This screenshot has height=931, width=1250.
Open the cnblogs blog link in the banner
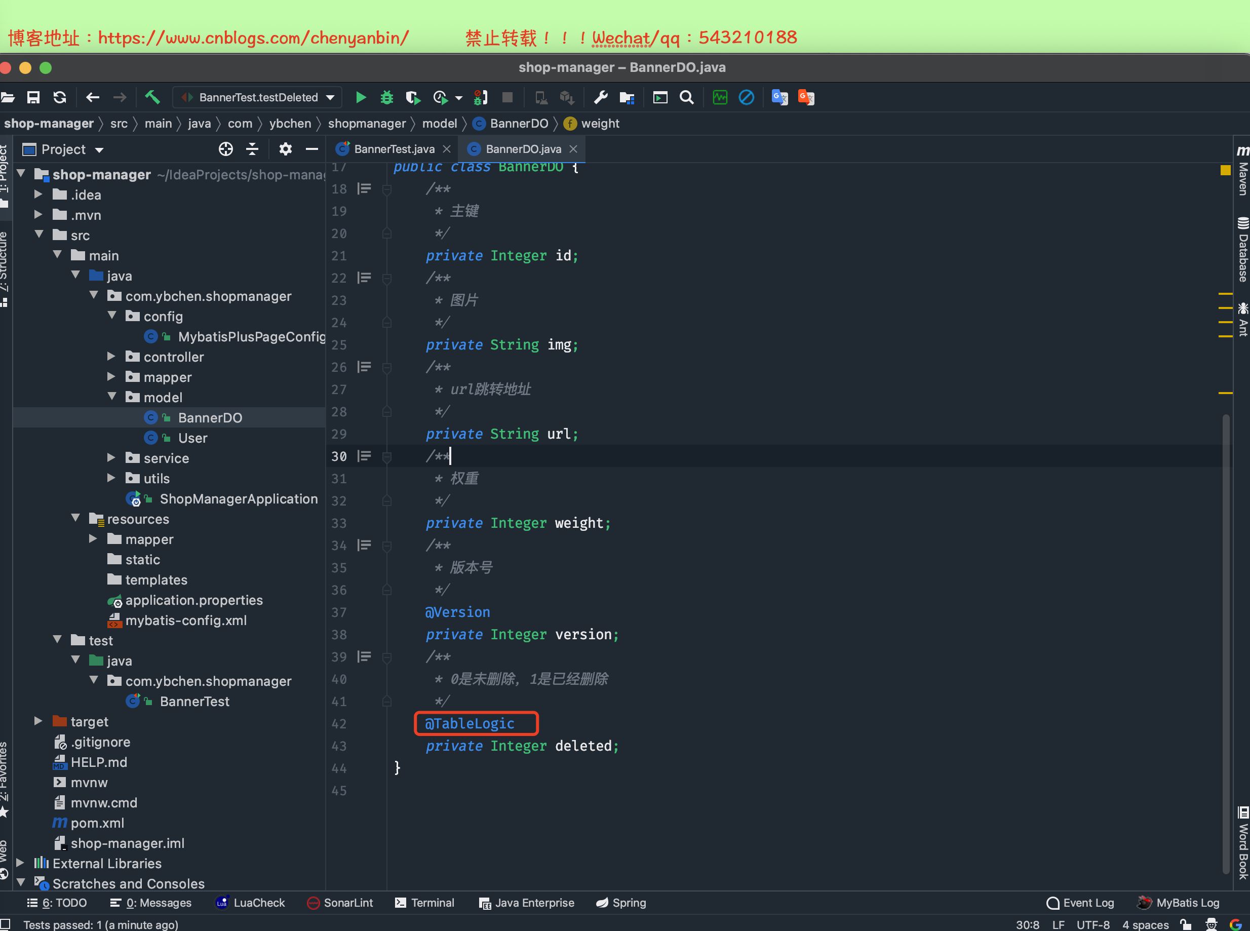click(x=253, y=38)
